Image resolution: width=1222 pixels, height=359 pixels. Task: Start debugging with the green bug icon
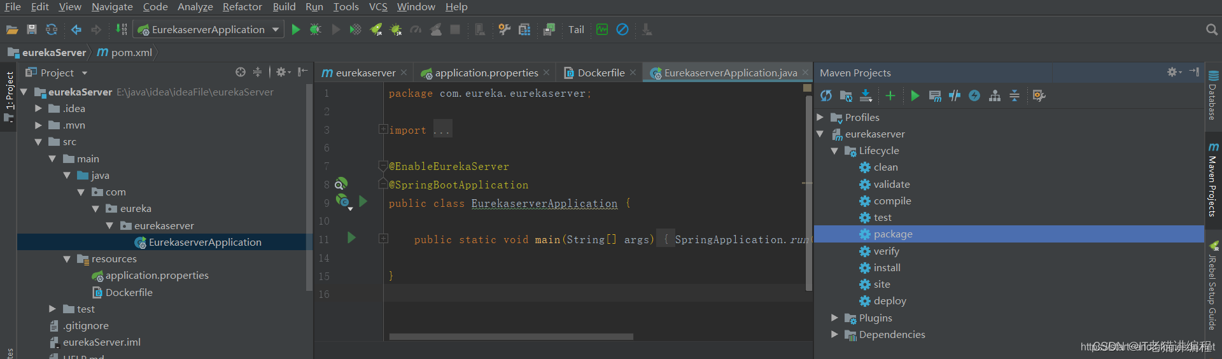tap(315, 29)
